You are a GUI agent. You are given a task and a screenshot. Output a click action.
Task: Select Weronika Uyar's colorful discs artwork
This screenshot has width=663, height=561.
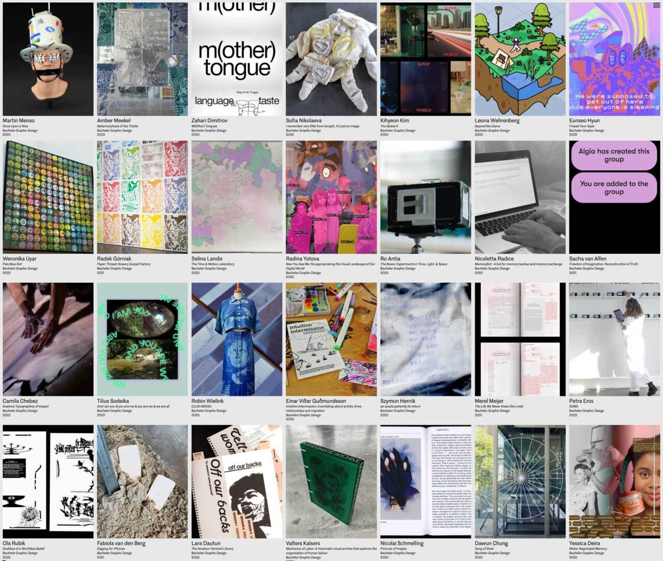[48, 197]
